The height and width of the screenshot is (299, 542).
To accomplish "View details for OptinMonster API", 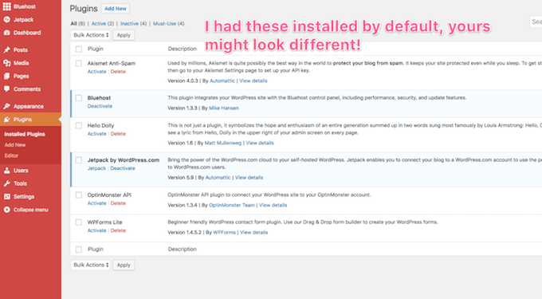I will 273,205.
